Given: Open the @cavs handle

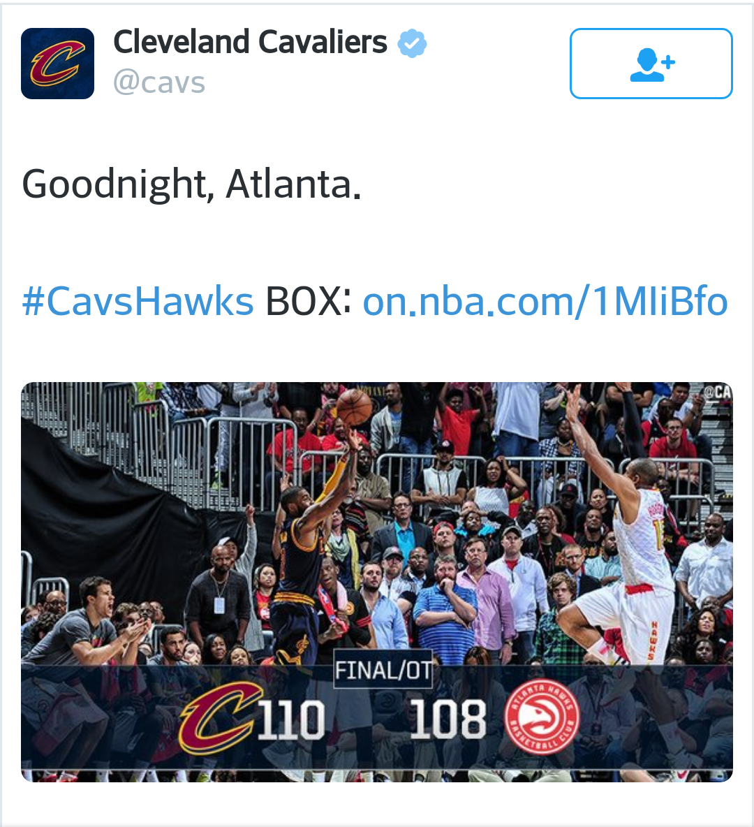Looking at the screenshot, I should (159, 82).
